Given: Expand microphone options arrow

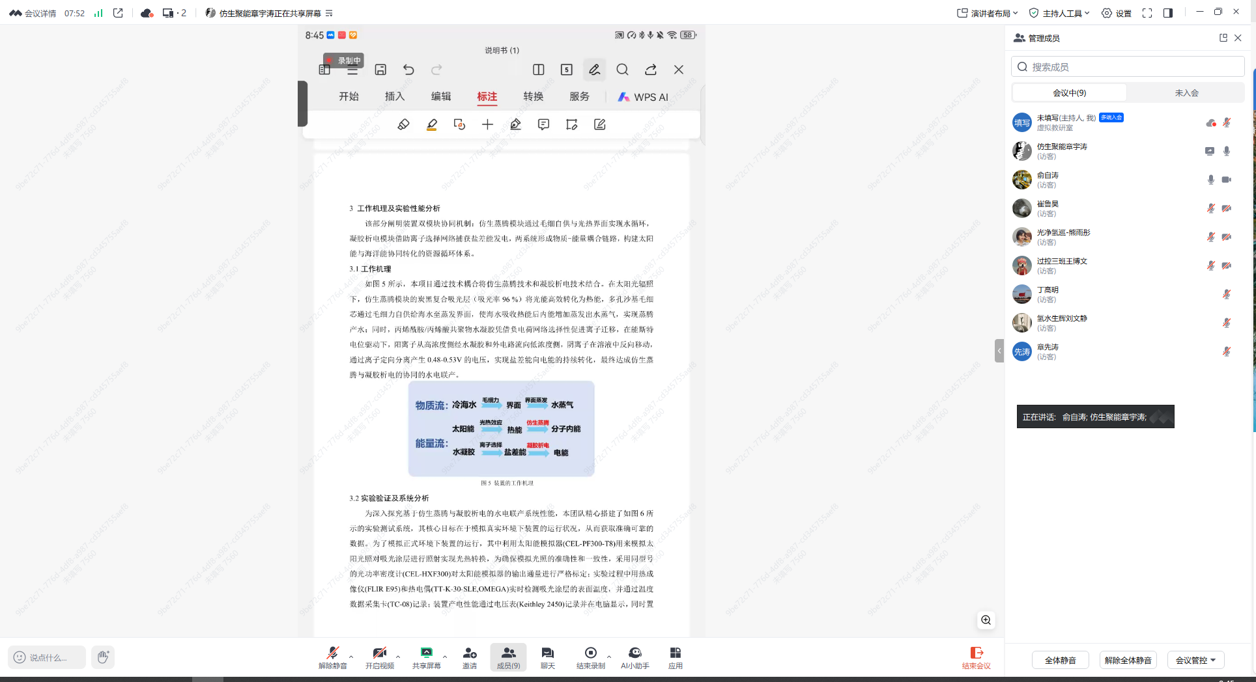Looking at the screenshot, I should point(351,656).
